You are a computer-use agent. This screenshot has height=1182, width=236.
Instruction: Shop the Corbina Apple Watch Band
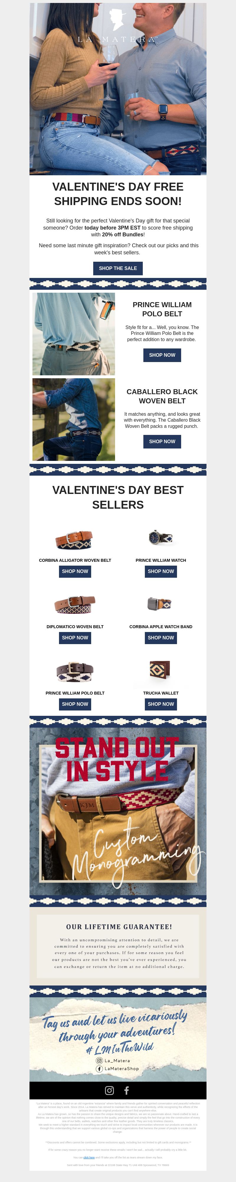pyautogui.click(x=161, y=638)
